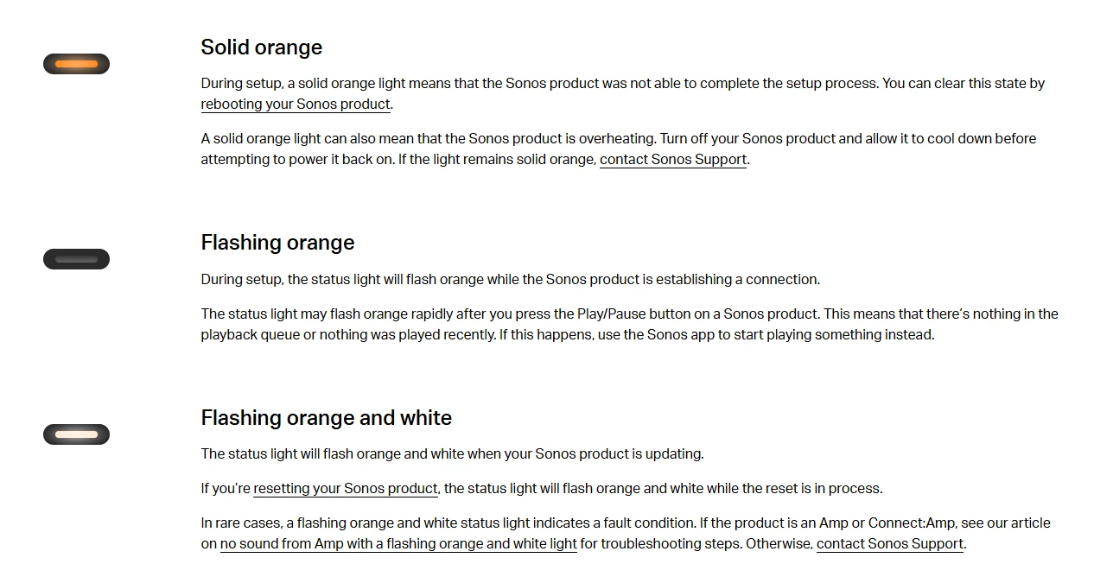Click the flashing orange and white light icon

(76, 434)
